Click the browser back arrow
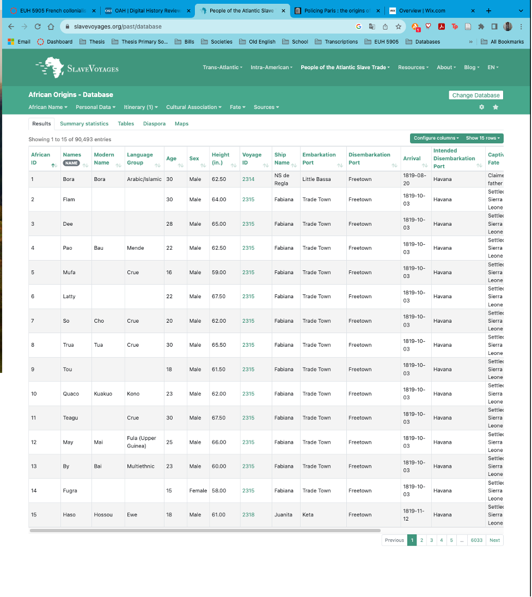This screenshot has width=532, height=597. (11, 27)
